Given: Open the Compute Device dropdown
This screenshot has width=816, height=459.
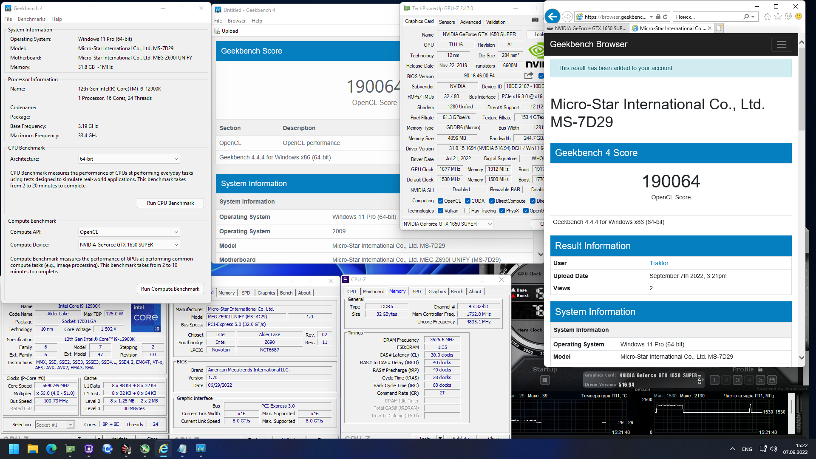Looking at the screenshot, I should (x=129, y=245).
